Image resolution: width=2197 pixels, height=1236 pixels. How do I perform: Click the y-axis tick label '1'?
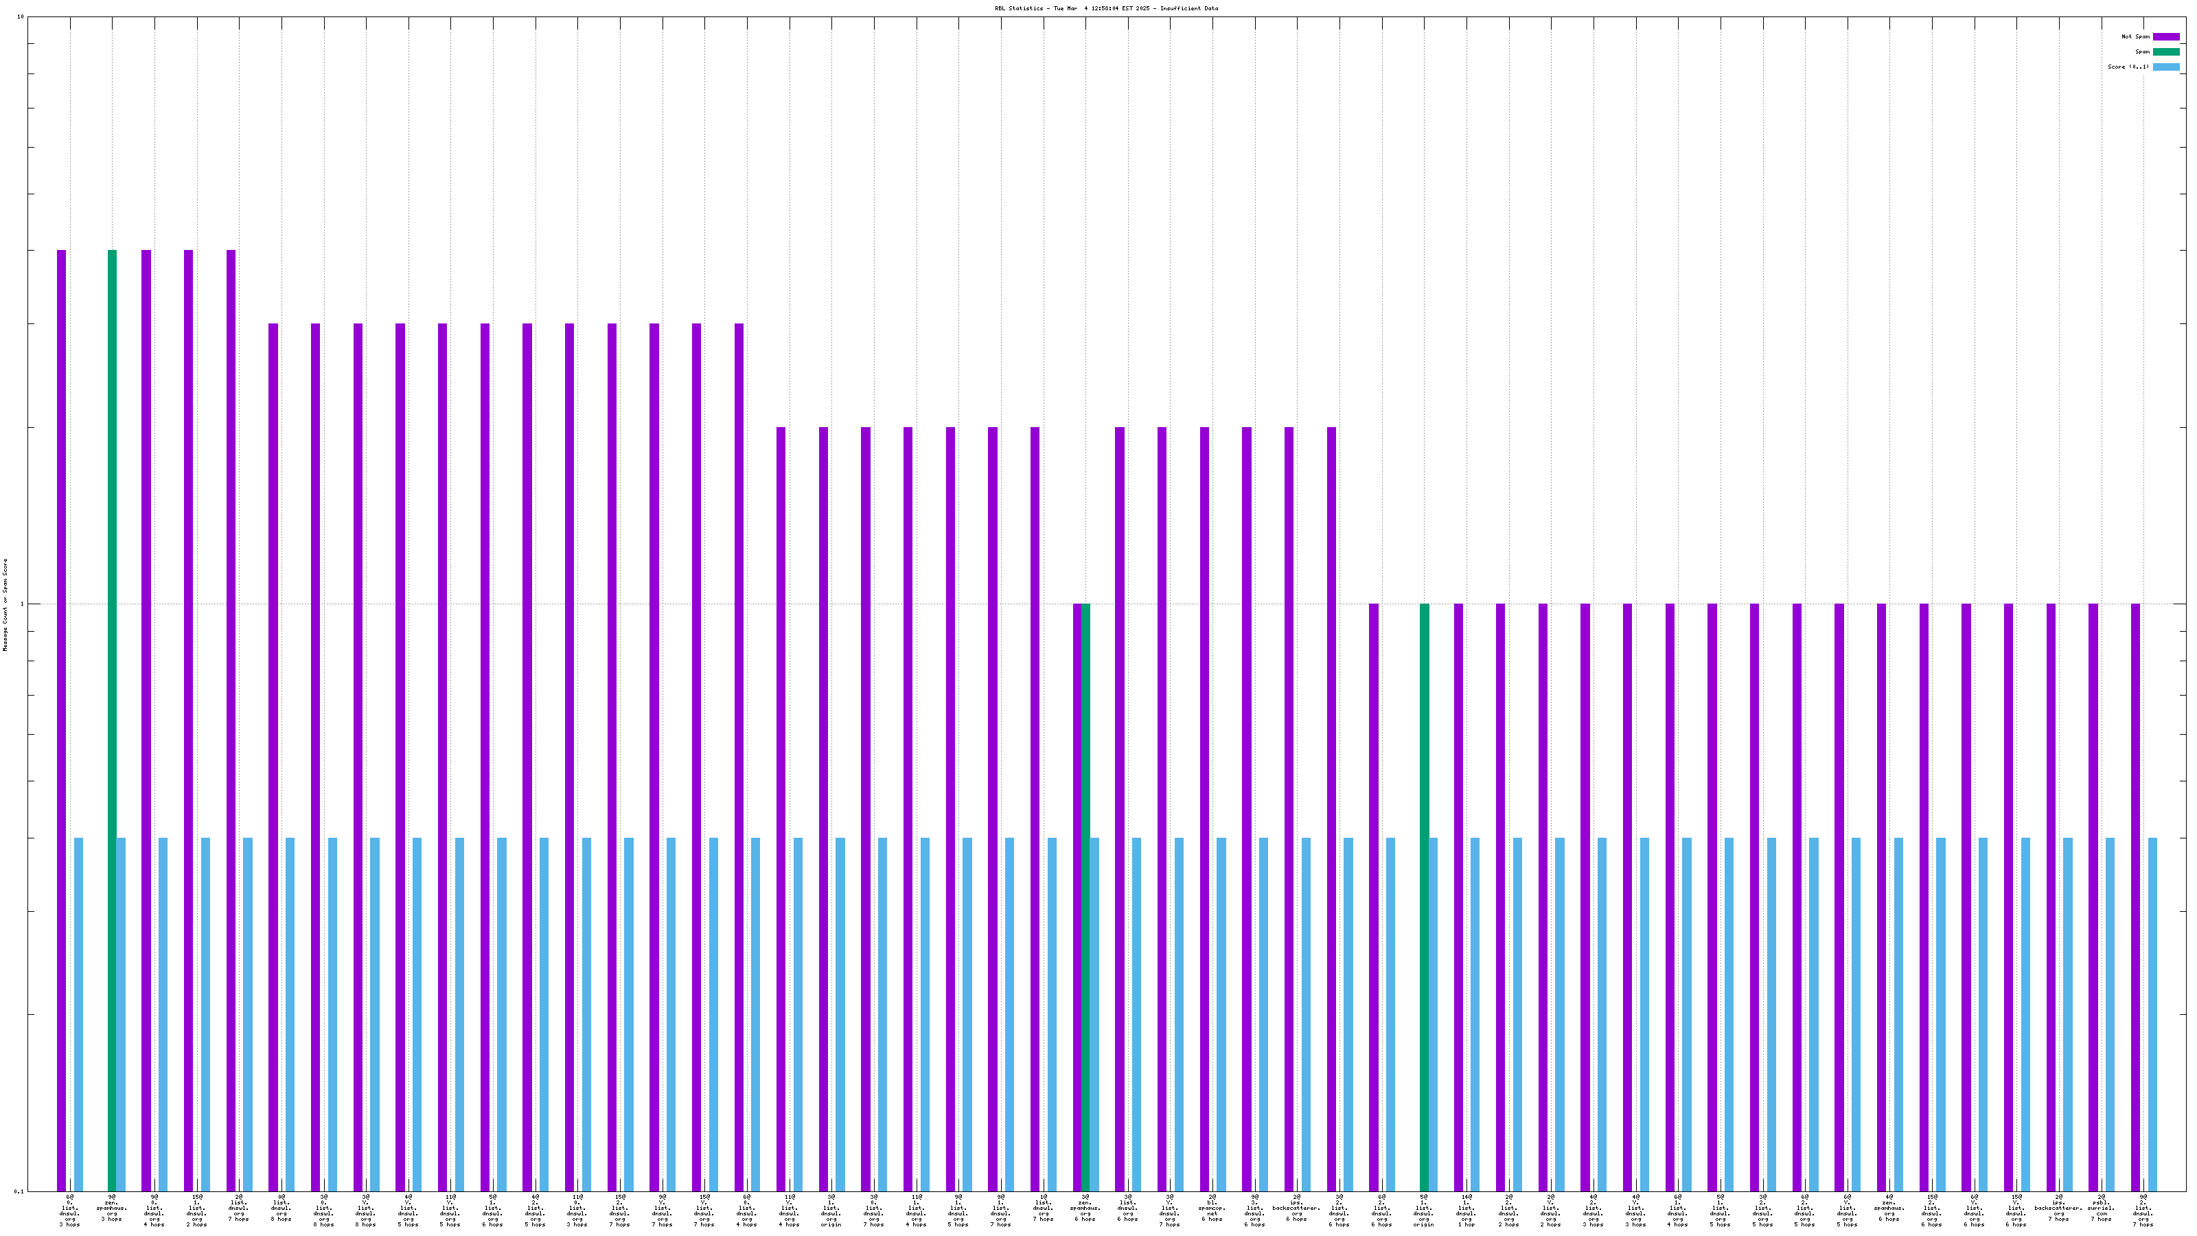[22, 605]
